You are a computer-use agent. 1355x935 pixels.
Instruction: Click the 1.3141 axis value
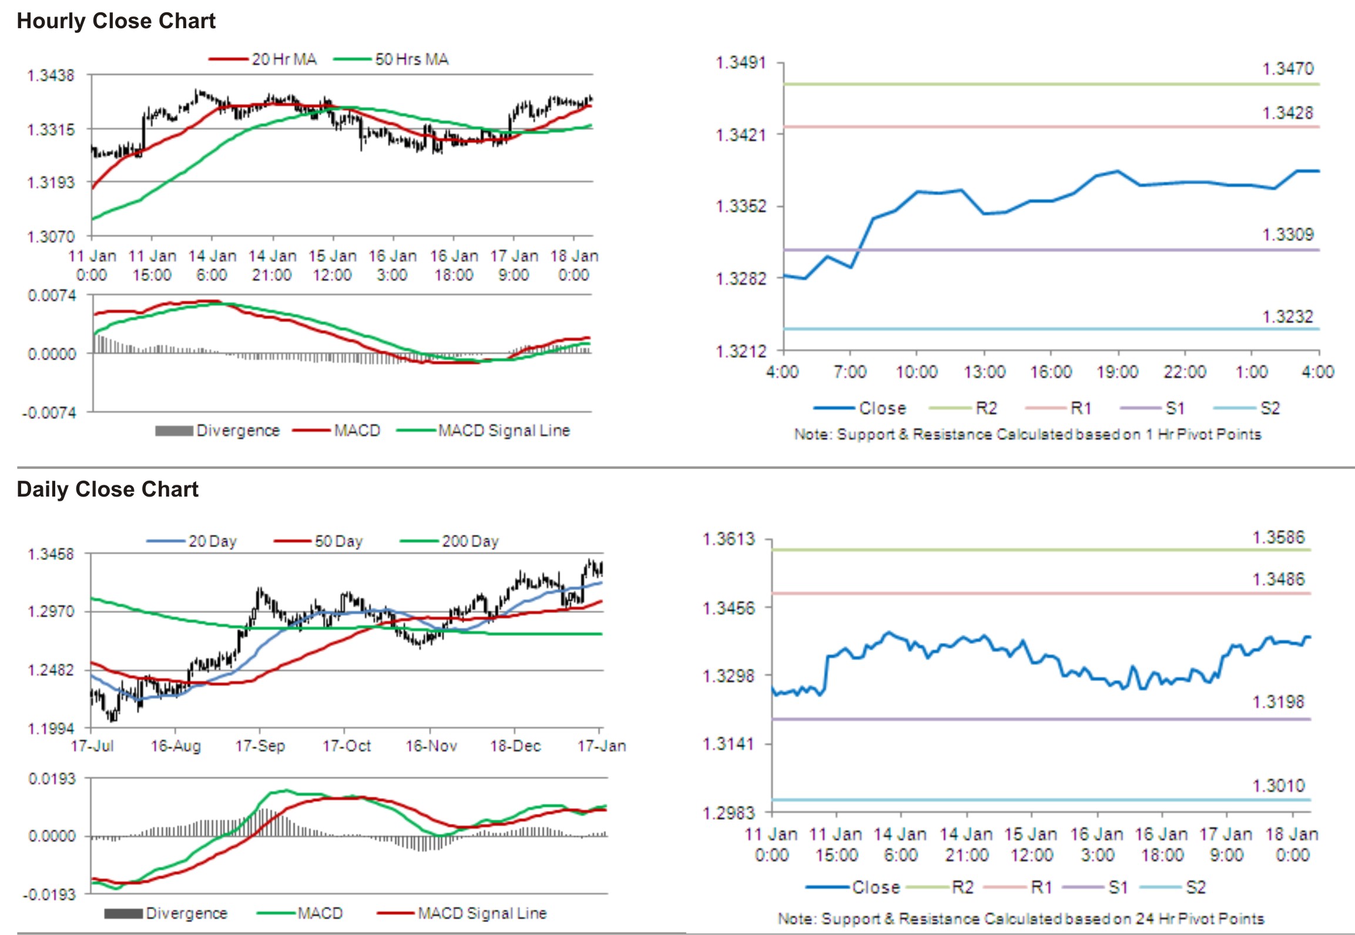pos(729,744)
